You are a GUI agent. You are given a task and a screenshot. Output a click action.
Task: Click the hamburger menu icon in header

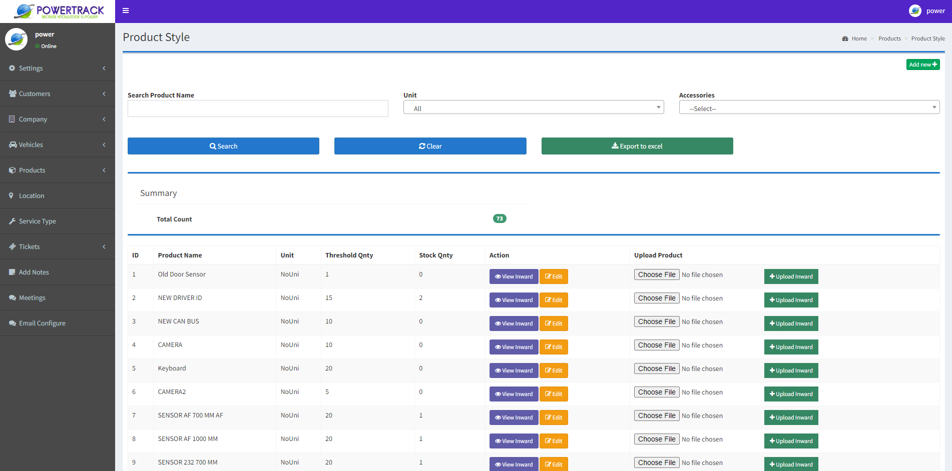click(126, 10)
